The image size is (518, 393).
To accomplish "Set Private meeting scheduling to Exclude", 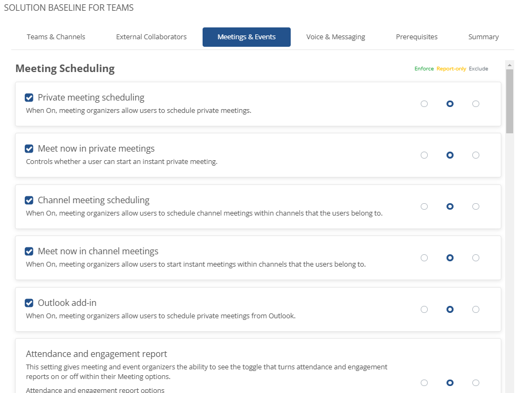I will pos(476,104).
